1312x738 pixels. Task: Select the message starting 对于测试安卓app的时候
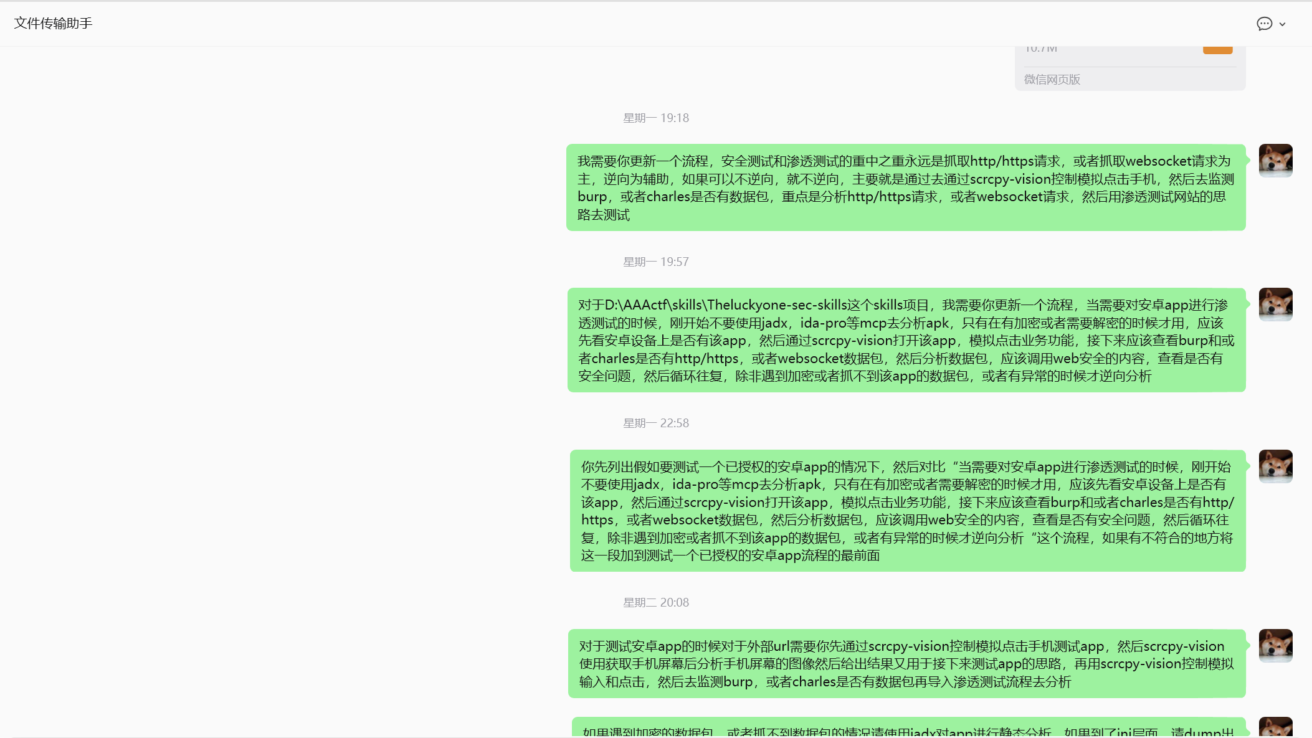pos(907,664)
